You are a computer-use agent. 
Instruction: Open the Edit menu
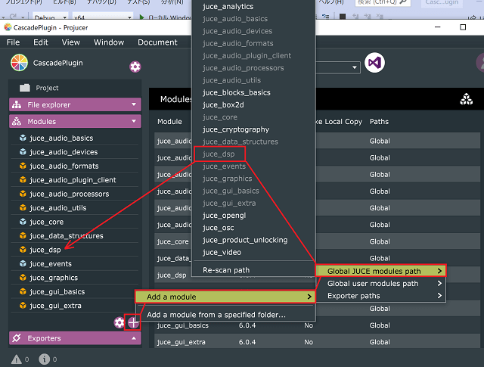pos(41,42)
